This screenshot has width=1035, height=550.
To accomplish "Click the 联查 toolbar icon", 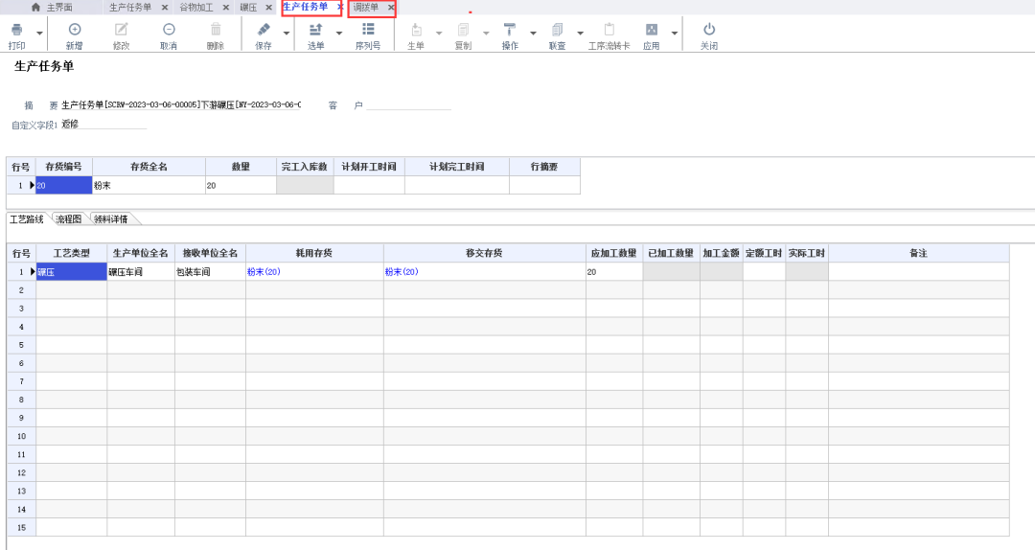I will (557, 30).
